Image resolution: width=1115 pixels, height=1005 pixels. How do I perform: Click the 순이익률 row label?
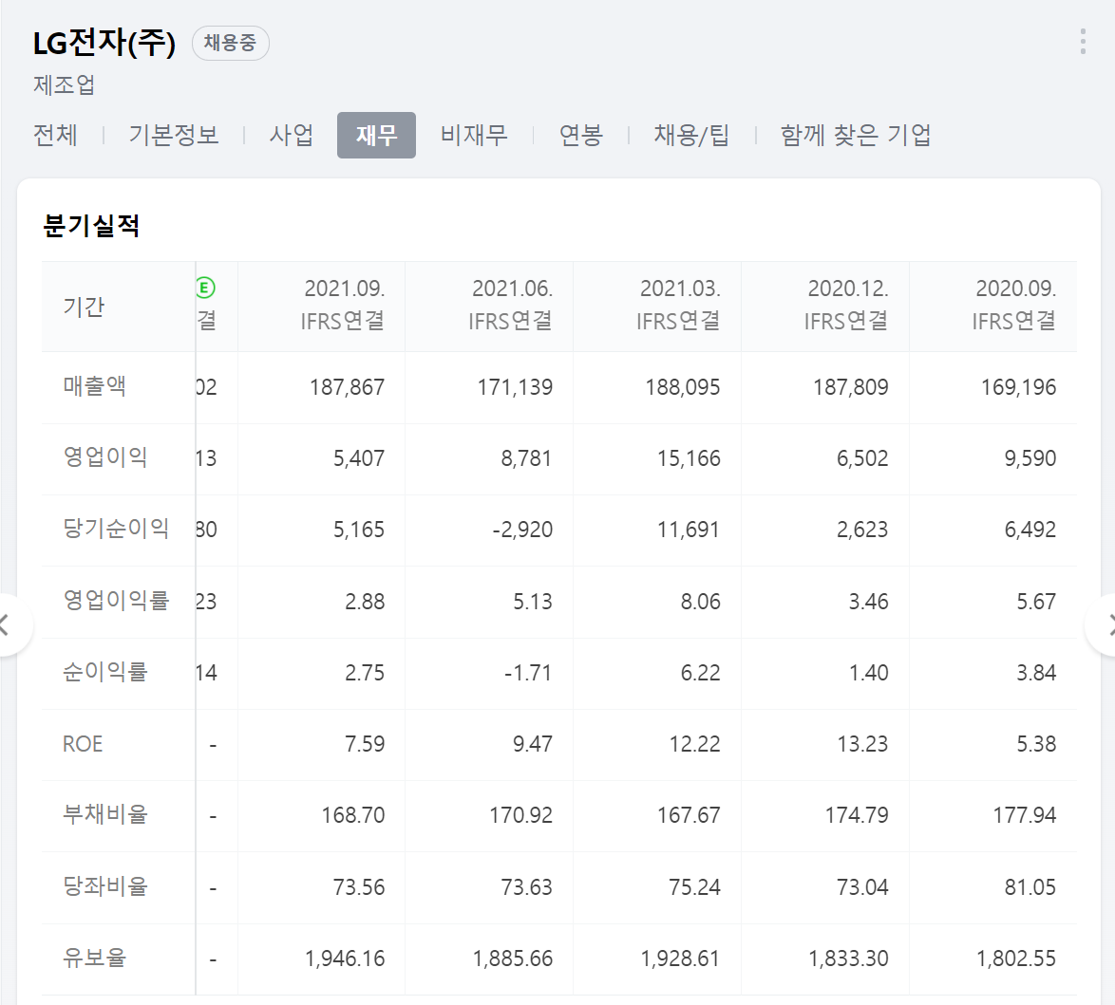point(105,672)
